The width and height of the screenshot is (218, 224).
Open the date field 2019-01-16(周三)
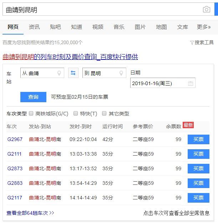click(x=163, y=83)
